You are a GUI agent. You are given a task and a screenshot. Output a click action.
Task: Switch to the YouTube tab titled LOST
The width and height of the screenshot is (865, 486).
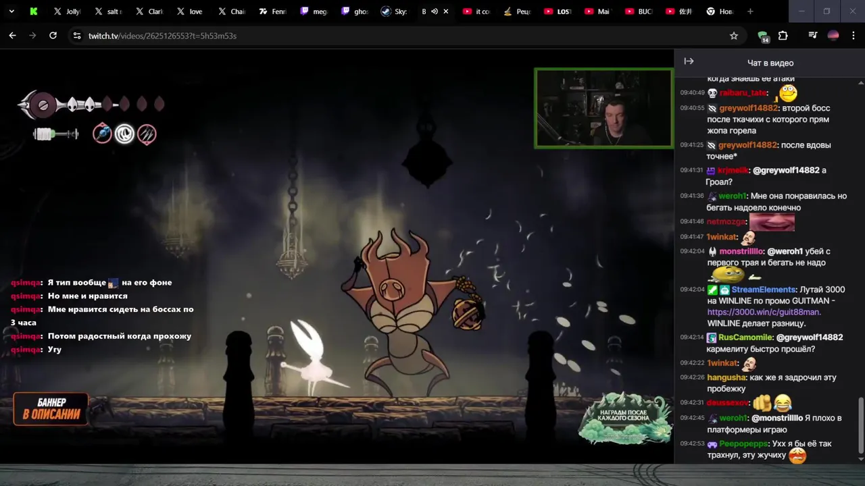(558, 11)
